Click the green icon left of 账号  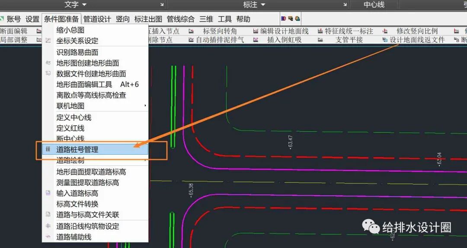[2, 19]
